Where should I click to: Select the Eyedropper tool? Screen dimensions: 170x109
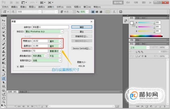[x=3, y=39]
